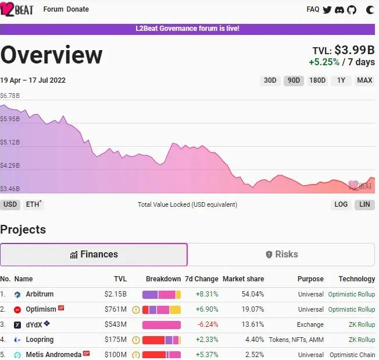Select the 1Y chart range

tap(341, 80)
